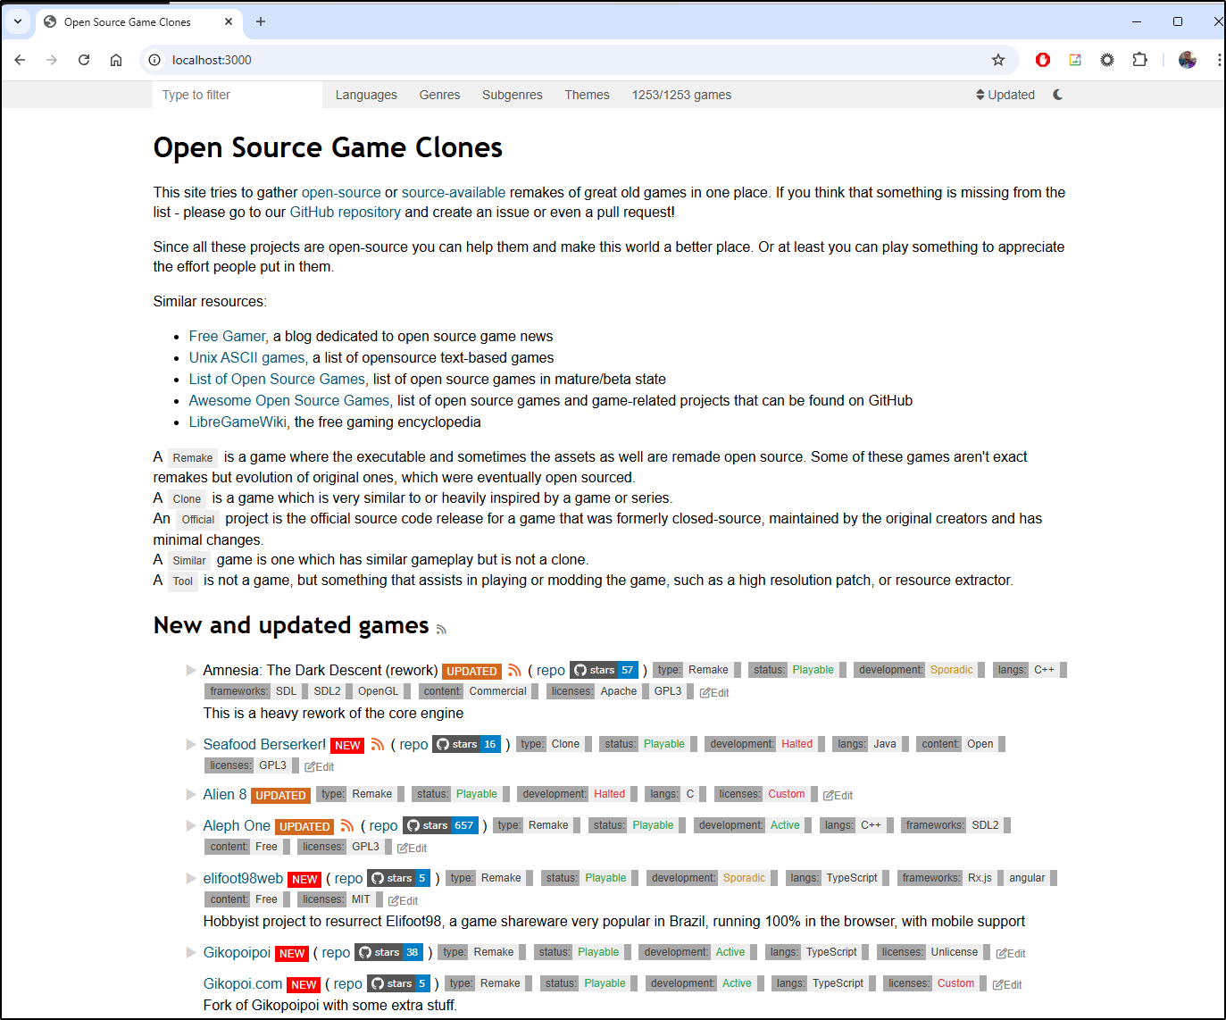Open the GitHub stars 16 badge for Seafood Berserker

tap(466, 744)
